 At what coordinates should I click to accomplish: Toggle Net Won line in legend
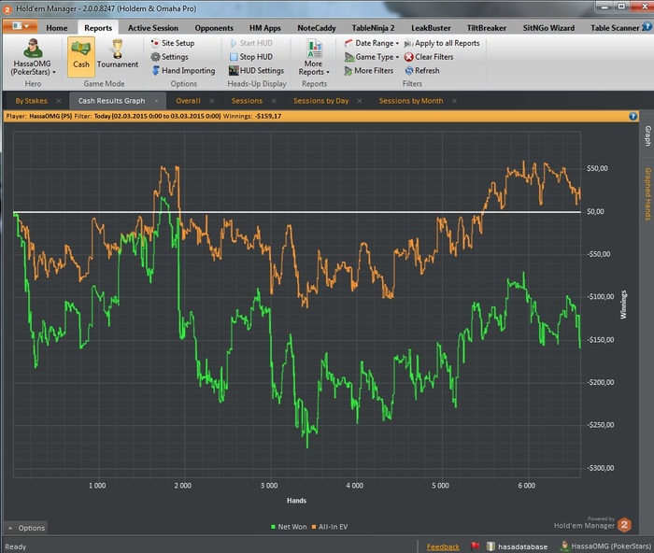coord(291,527)
